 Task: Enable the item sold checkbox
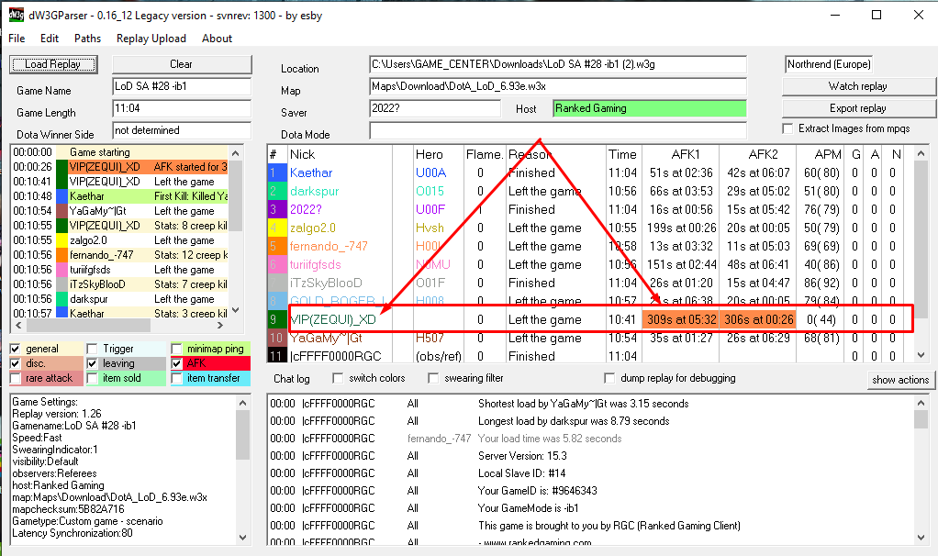(92, 378)
